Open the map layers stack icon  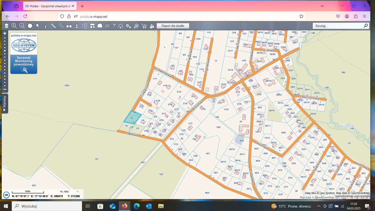(x=6, y=26)
